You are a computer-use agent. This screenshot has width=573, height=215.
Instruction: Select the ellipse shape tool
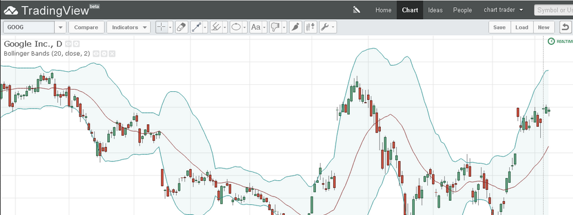236,27
